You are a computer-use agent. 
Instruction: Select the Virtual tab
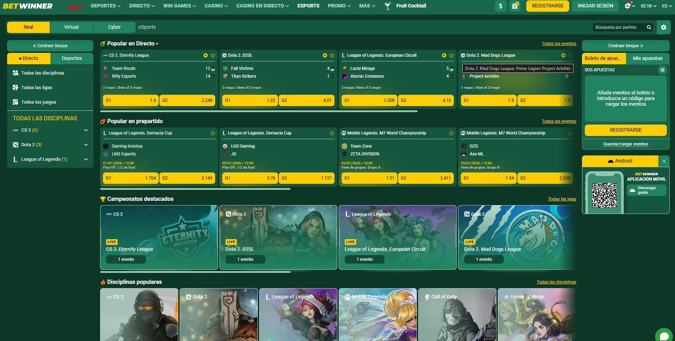pyautogui.click(x=71, y=27)
